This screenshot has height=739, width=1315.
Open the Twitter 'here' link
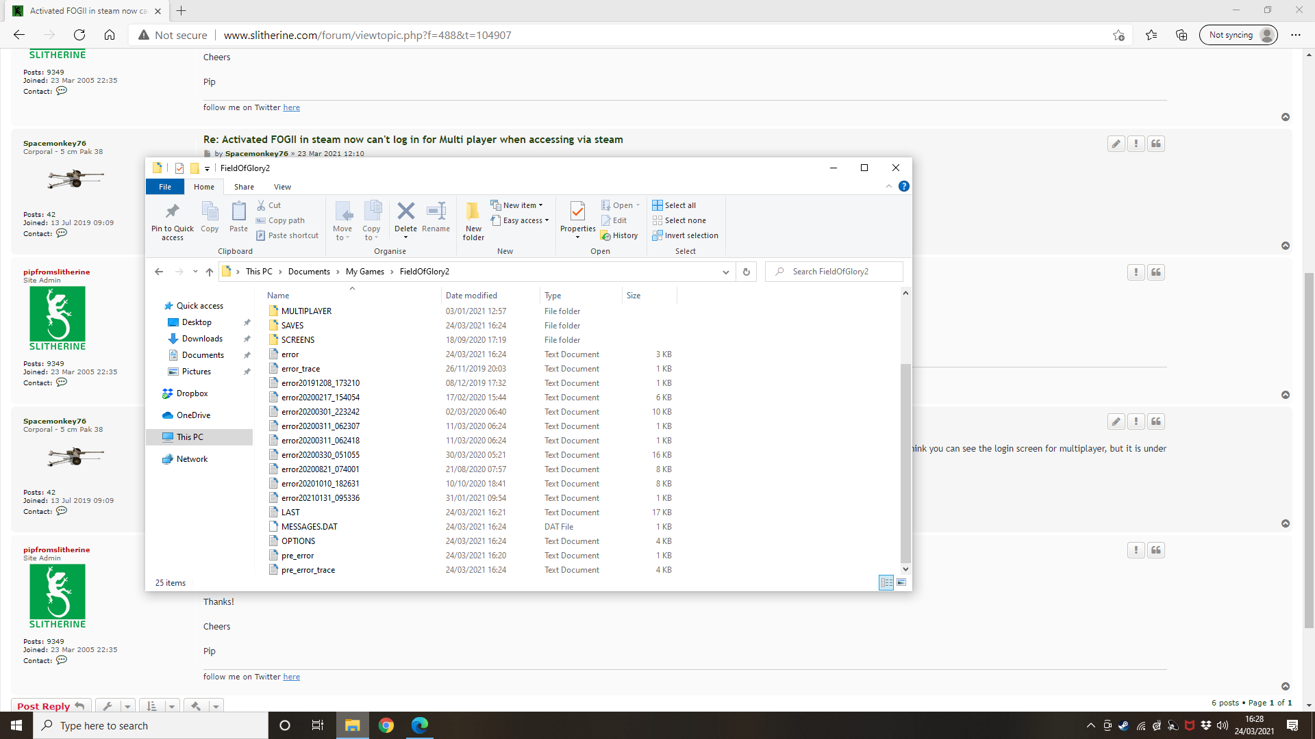pos(291,676)
